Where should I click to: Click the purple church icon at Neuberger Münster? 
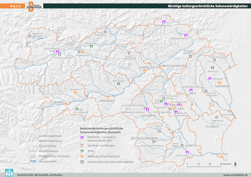pos(186,35)
